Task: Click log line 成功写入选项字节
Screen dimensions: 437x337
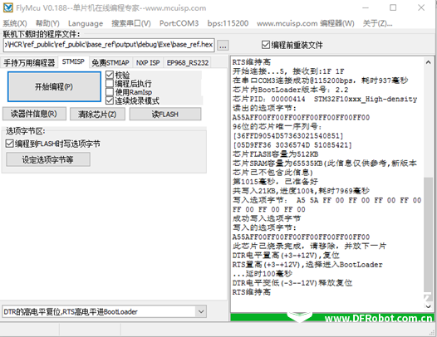Action: (267, 218)
